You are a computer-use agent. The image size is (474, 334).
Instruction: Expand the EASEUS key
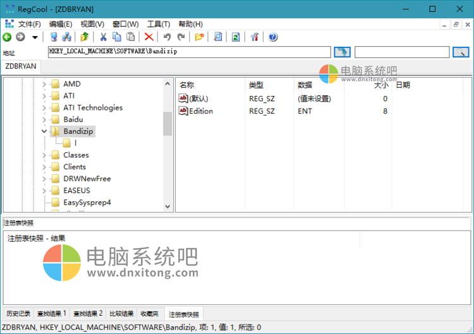pos(44,191)
